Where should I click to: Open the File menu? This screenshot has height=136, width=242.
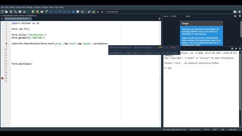tap(2, 7)
